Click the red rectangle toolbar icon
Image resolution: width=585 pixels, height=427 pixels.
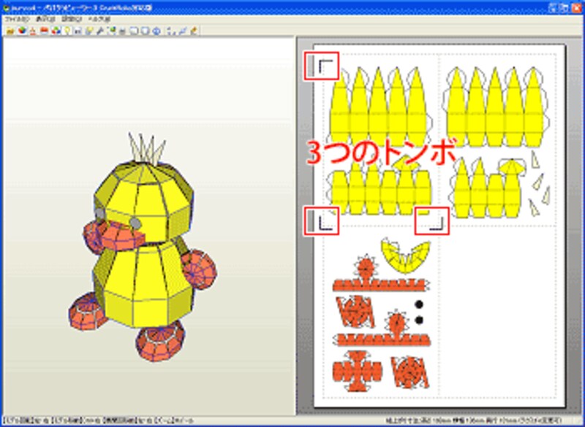(x=45, y=31)
